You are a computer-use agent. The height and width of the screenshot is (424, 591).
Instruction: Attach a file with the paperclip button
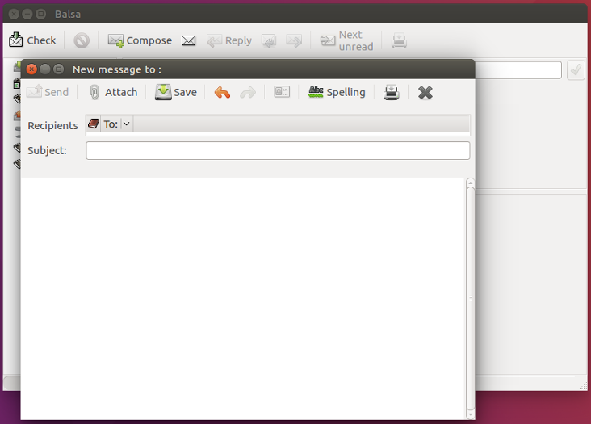point(113,92)
